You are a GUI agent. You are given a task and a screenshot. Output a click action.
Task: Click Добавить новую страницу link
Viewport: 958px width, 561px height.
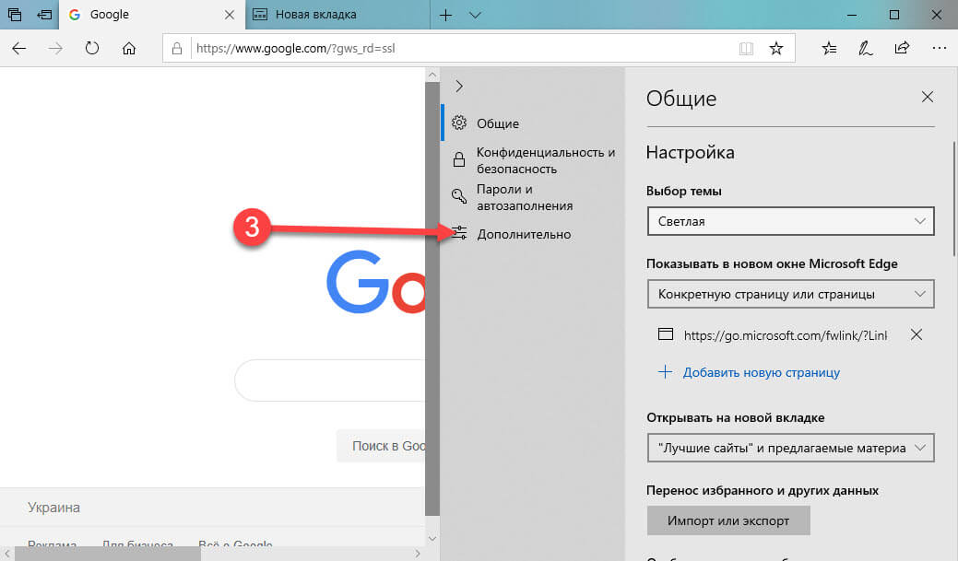(762, 372)
